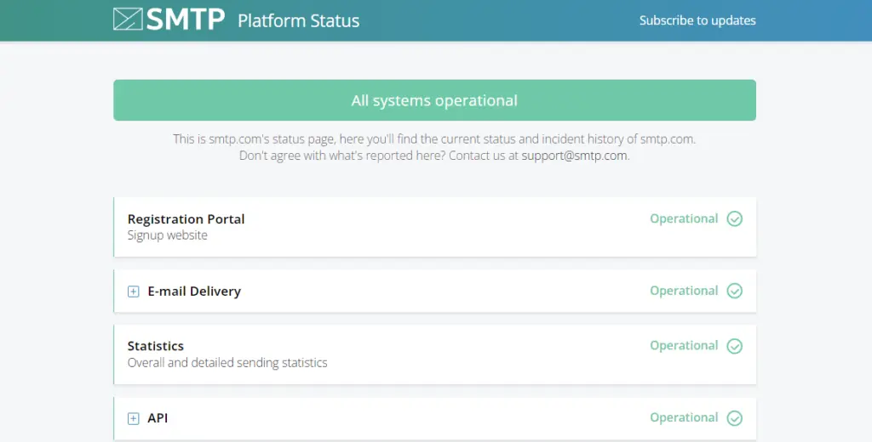Click the Statistics operational checkmark icon
Screen dimensions: 872x442
[734, 346]
